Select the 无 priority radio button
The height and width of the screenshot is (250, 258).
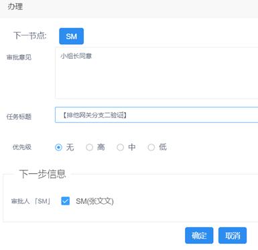pos(58,147)
